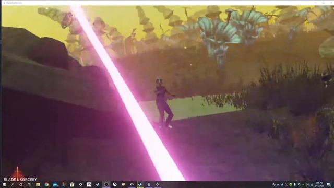Open Task View on the taskbar

pyautogui.click(x=29, y=184)
